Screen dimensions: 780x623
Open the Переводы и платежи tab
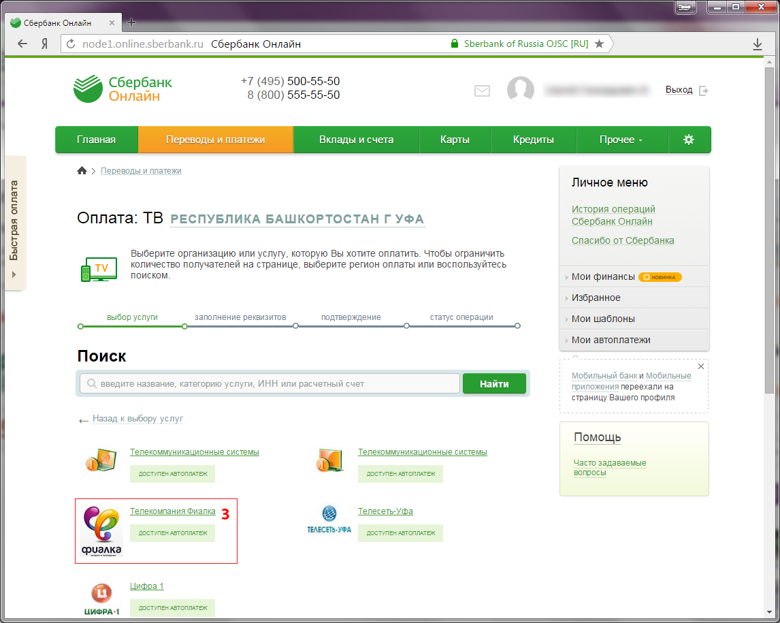(x=215, y=140)
